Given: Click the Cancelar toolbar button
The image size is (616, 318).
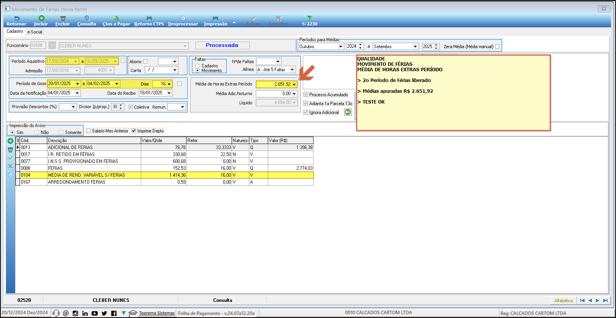Looking at the screenshot, I should click(278, 21).
